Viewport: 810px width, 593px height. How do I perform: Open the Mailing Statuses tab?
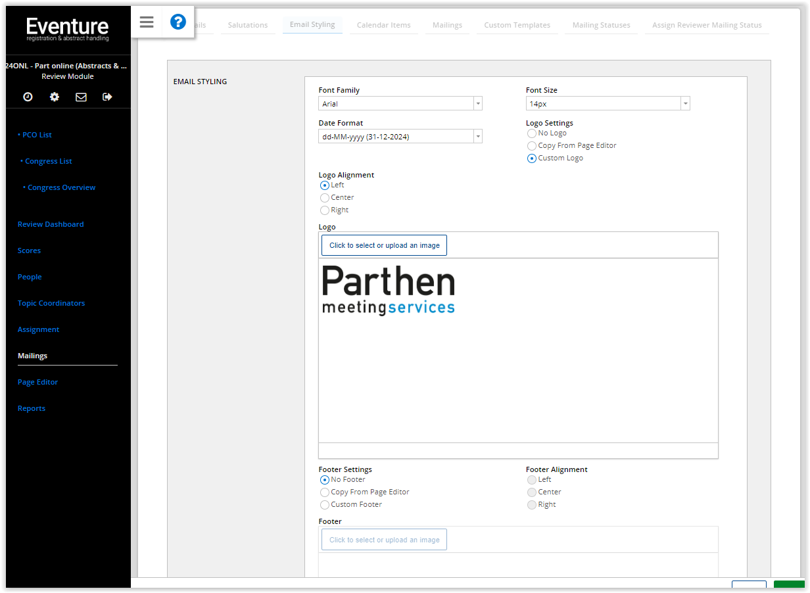[x=601, y=25]
